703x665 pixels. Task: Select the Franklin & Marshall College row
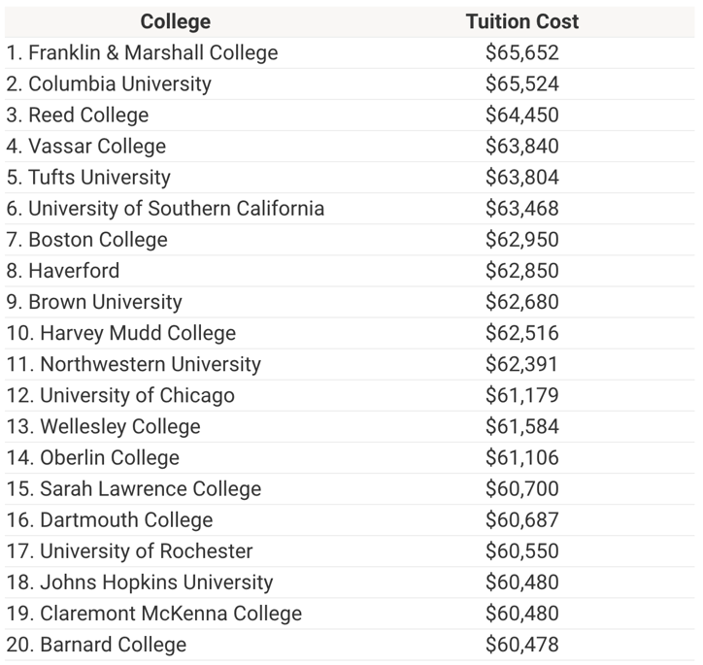point(142,52)
